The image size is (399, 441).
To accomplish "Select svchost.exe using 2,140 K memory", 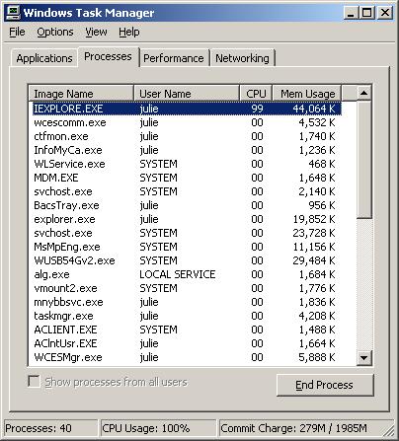I will [x=187, y=191].
